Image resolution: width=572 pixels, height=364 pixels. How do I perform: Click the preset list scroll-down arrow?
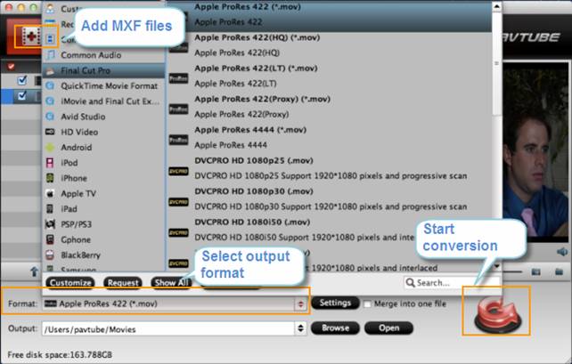(x=497, y=266)
